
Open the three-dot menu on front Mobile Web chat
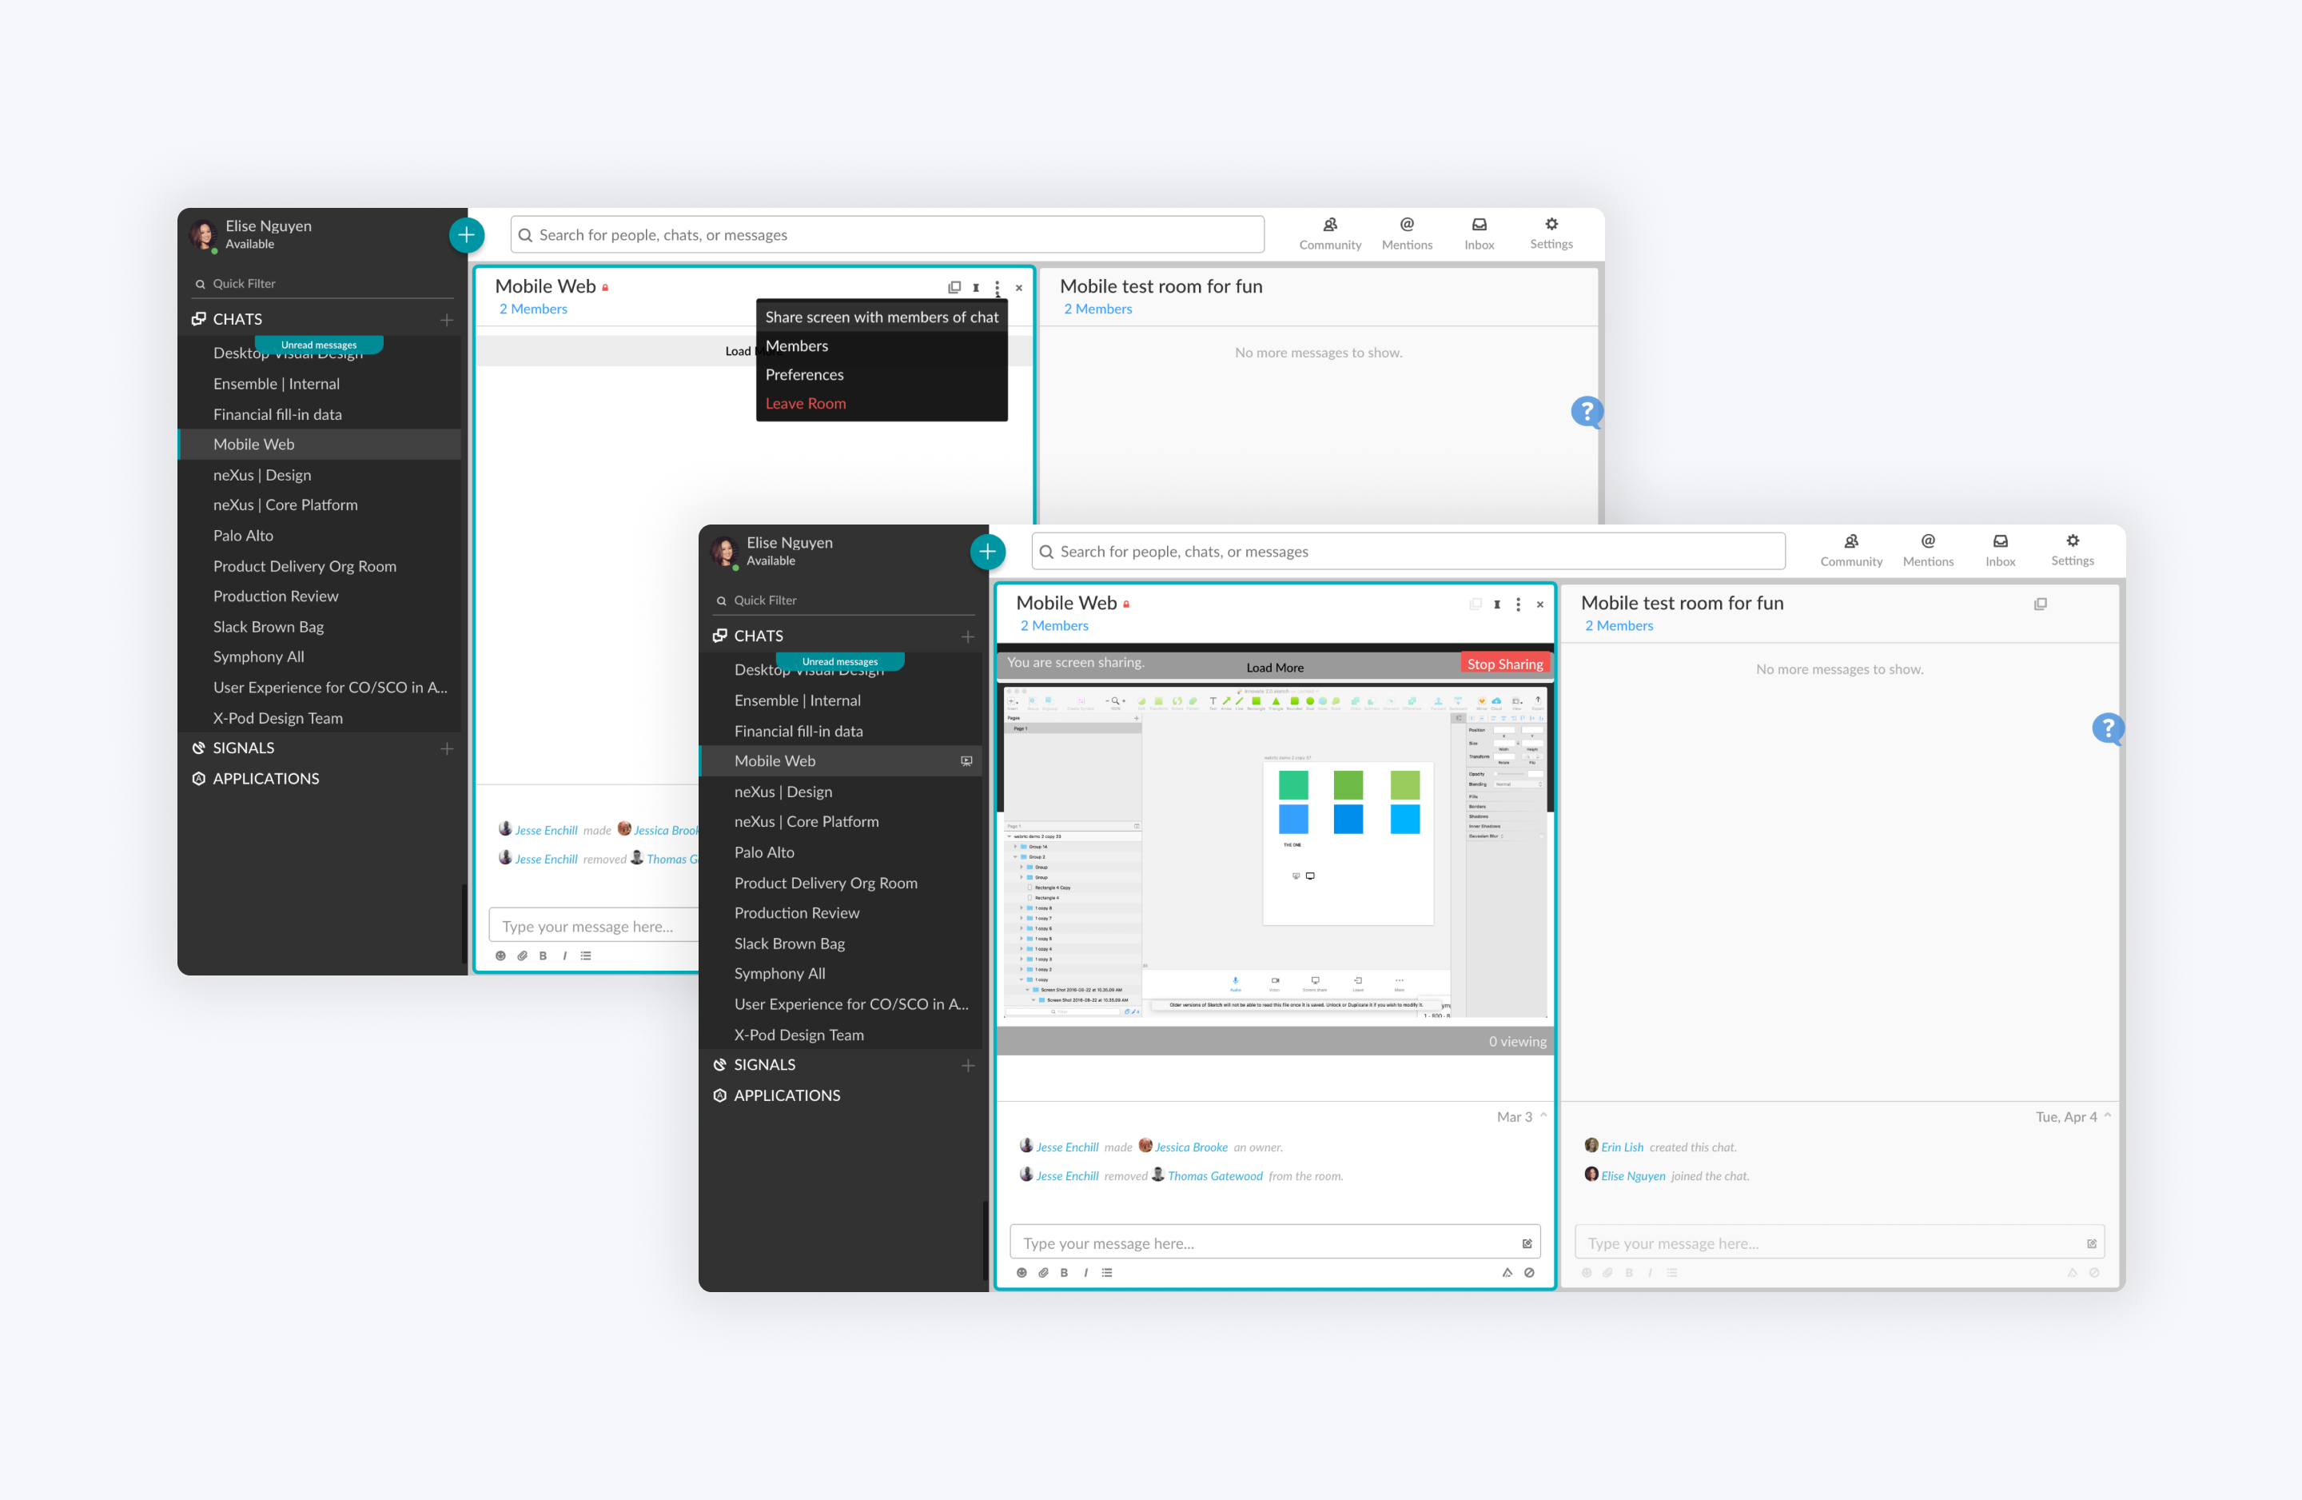coord(1518,604)
